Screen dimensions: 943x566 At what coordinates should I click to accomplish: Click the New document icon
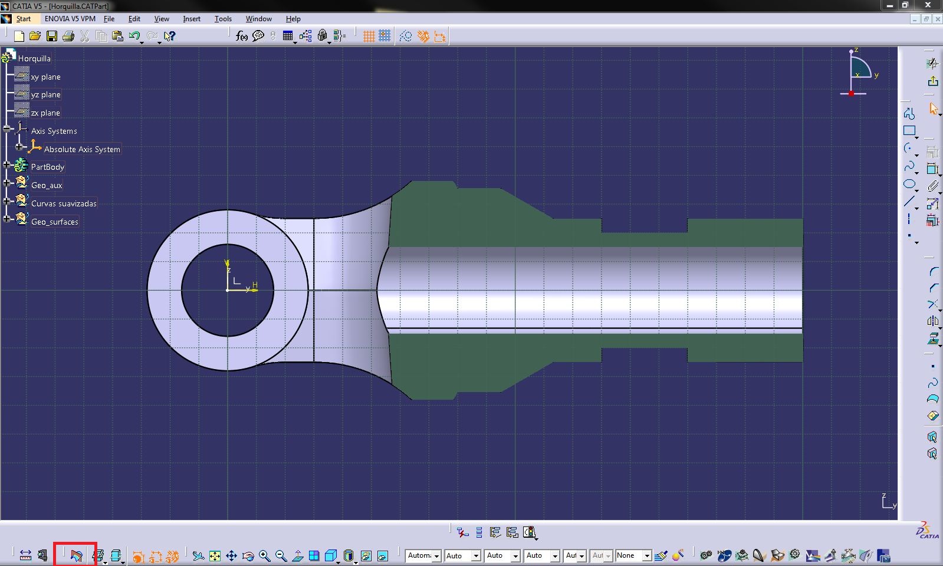pyautogui.click(x=19, y=37)
